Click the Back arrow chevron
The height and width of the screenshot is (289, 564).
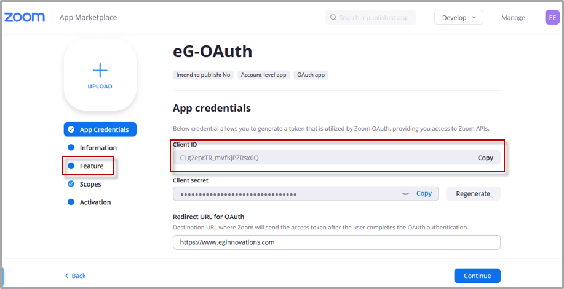(66, 276)
